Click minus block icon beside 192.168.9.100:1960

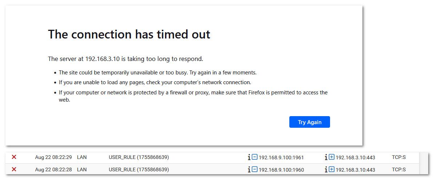point(255,169)
